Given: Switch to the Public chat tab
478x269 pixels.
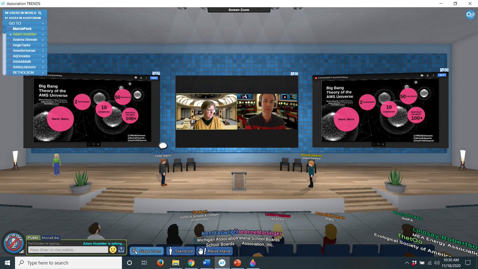Looking at the screenshot, I should point(33,237).
